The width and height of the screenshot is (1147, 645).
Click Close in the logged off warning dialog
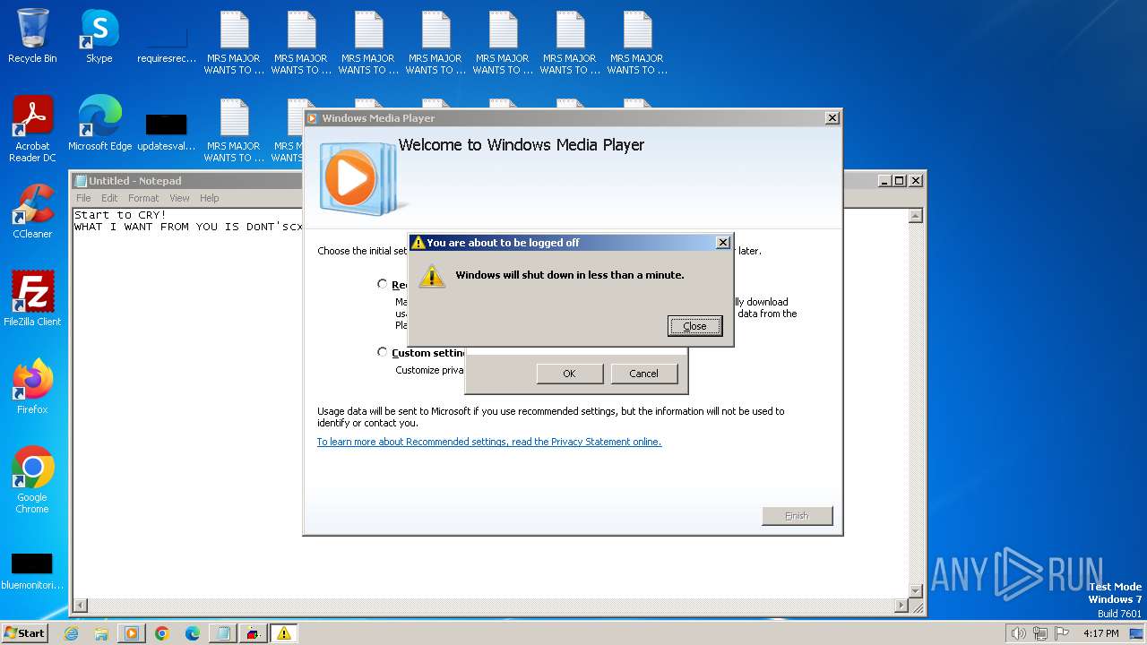694,326
